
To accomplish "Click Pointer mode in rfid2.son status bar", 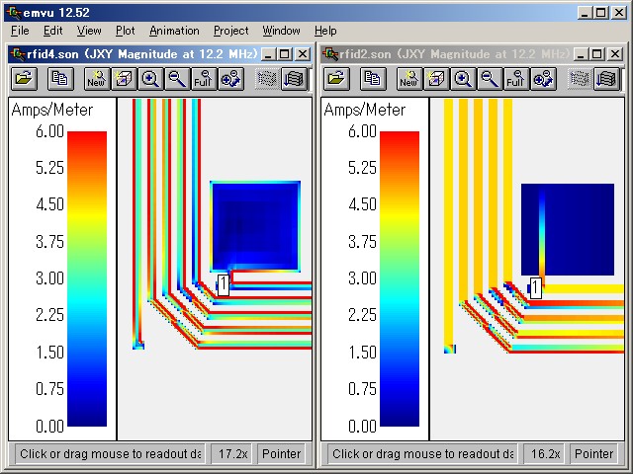I will (x=593, y=454).
